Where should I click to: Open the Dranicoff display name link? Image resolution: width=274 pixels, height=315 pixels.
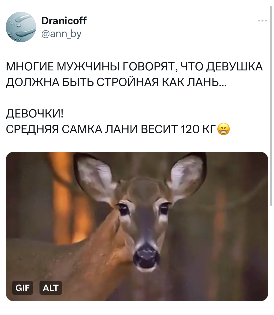(64, 20)
